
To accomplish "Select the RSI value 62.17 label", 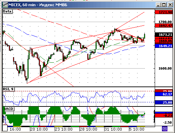I will coord(164,94).
